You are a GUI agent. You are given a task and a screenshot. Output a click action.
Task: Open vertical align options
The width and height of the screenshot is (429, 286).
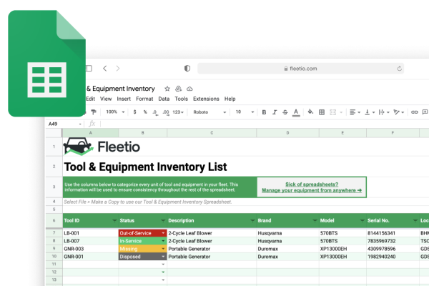pos(370,112)
